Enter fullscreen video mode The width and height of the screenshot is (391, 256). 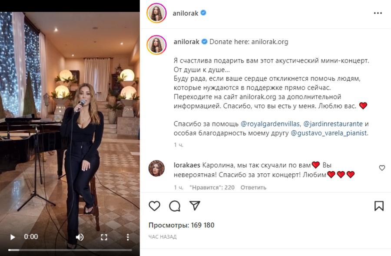[x=104, y=237]
